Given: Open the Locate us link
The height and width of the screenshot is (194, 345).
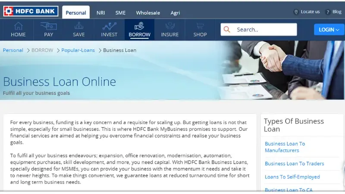Looking at the screenshot, I should pos(310,12).
